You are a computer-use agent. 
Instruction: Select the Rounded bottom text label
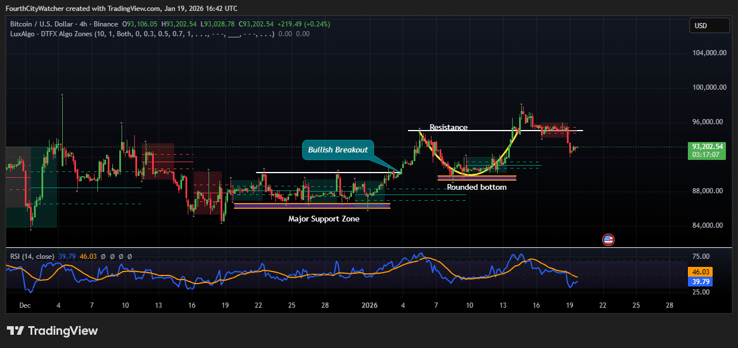[x=476, y=187]
